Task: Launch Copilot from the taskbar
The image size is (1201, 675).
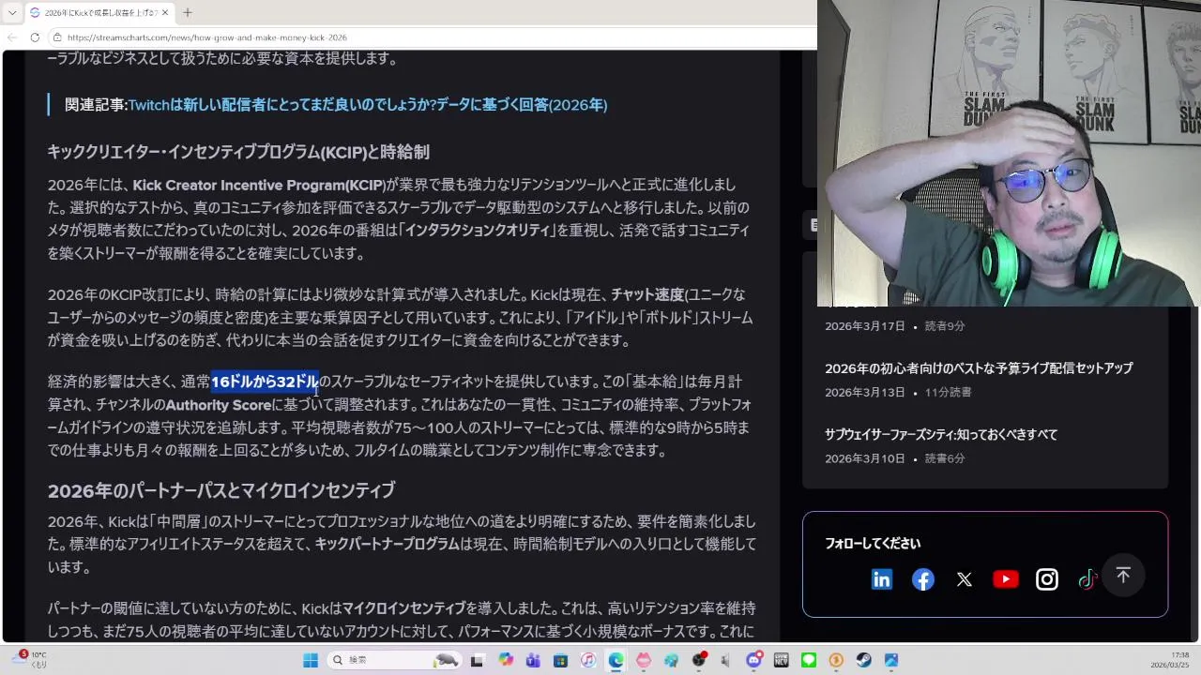Action: click(507, 660)
